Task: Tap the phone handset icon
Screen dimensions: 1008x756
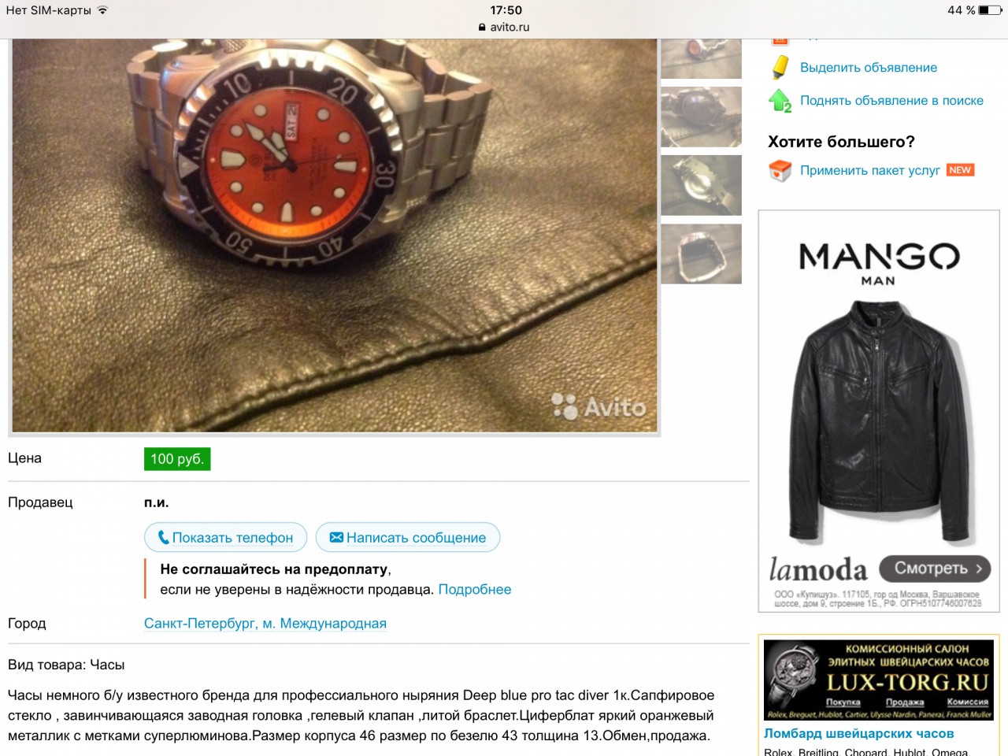Action: (x=164, y=537)
